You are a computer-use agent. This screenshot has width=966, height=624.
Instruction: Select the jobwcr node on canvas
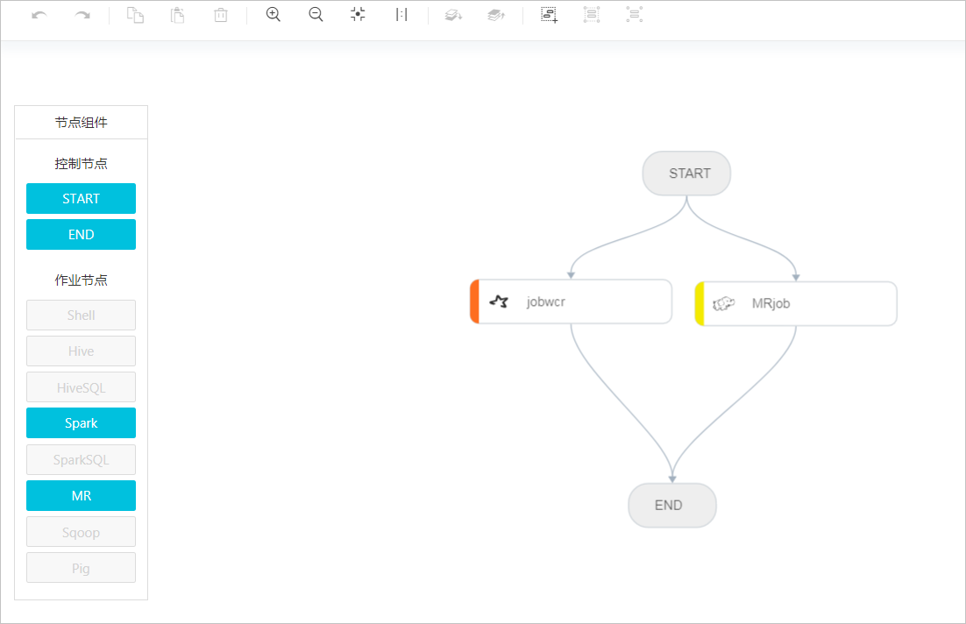(572, 301)
